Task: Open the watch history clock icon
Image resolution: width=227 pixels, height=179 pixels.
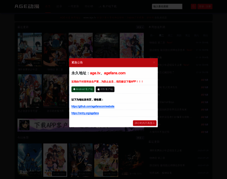Action: click(x=194, y=7)
